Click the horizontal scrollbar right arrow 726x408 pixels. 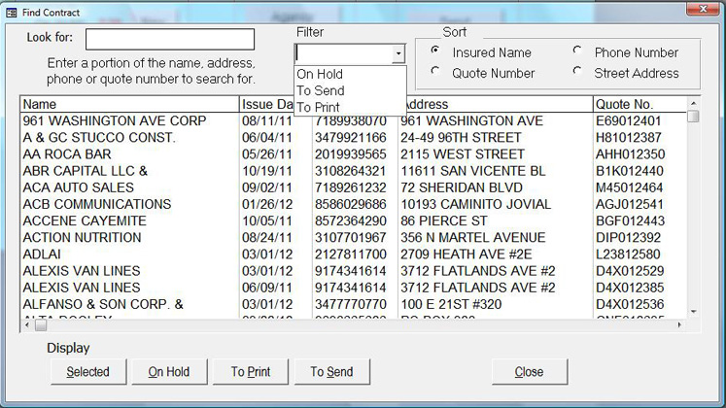tap(679, 325)
